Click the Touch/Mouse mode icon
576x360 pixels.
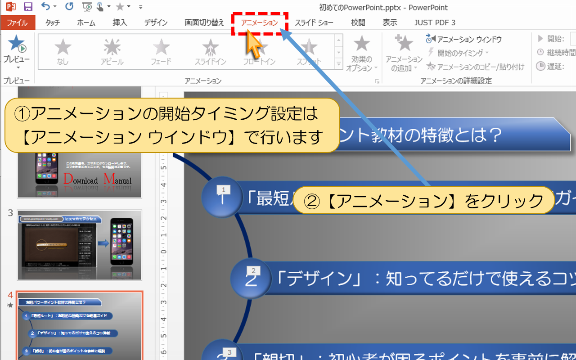(x=100, y=7)
